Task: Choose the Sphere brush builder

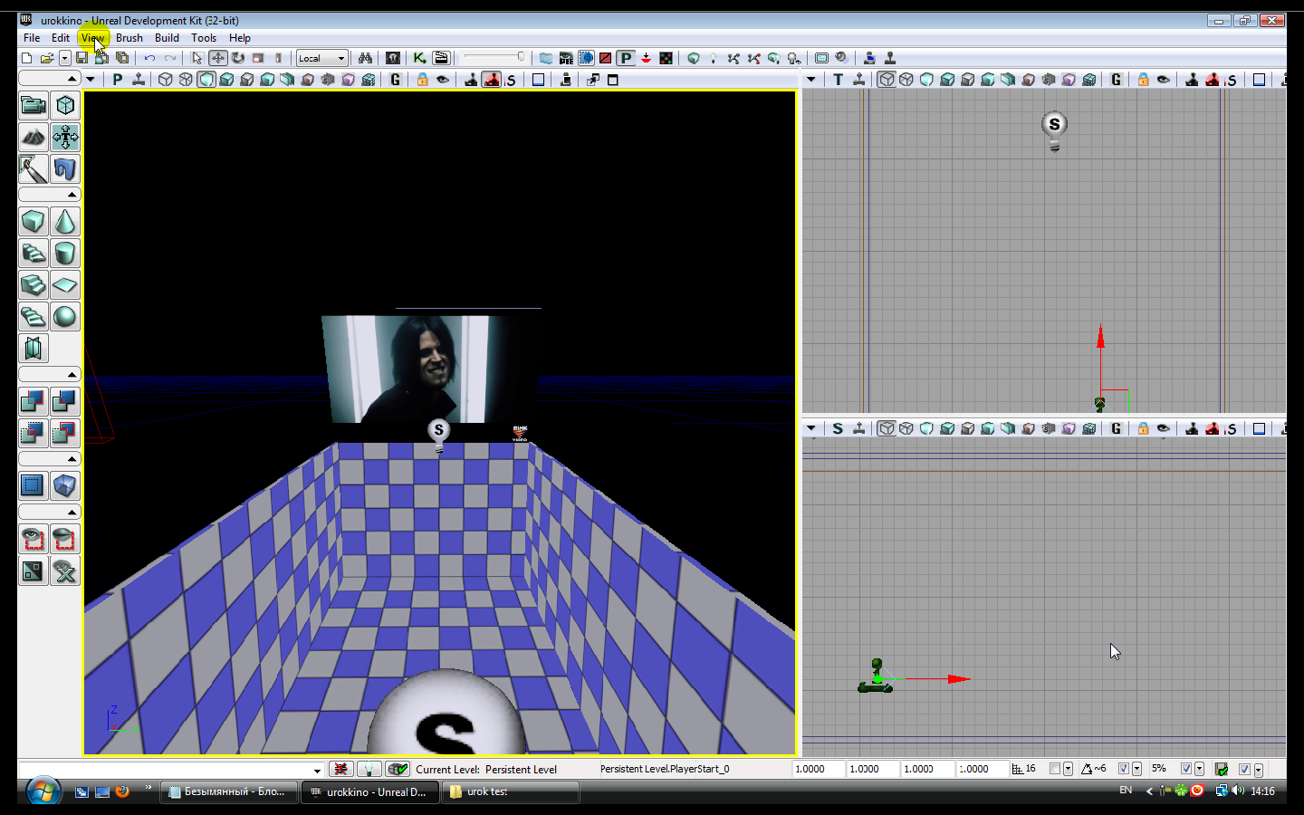Action: 65,317
